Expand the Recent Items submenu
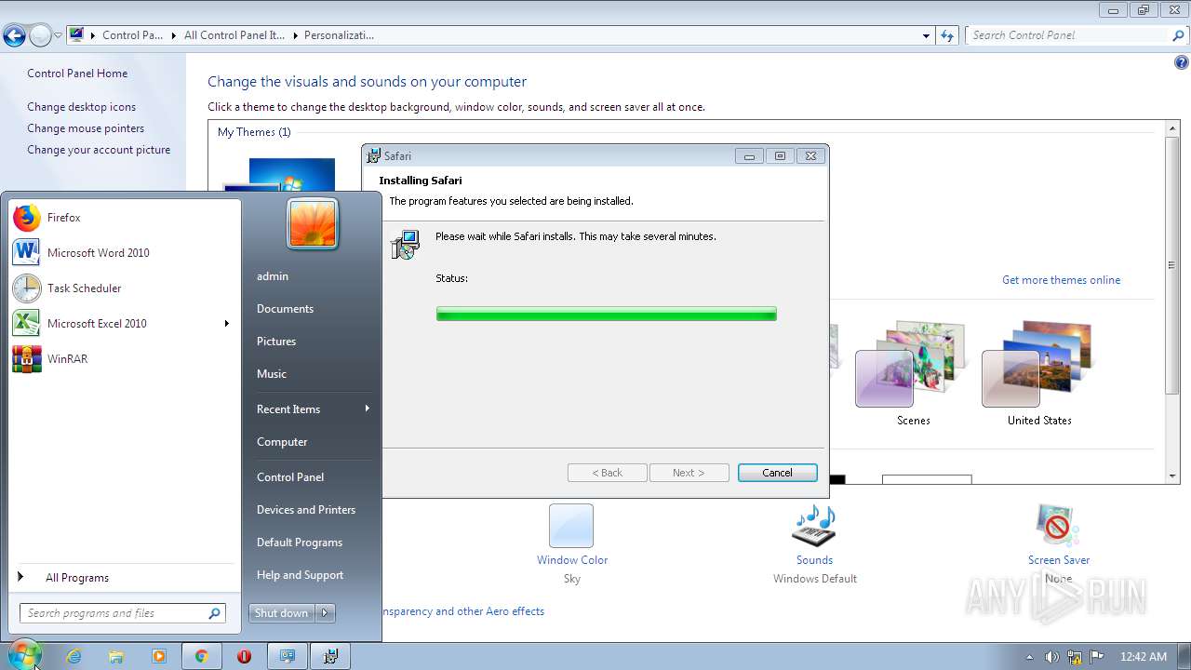Screen dimensions: 1191x670 (367, 409)
